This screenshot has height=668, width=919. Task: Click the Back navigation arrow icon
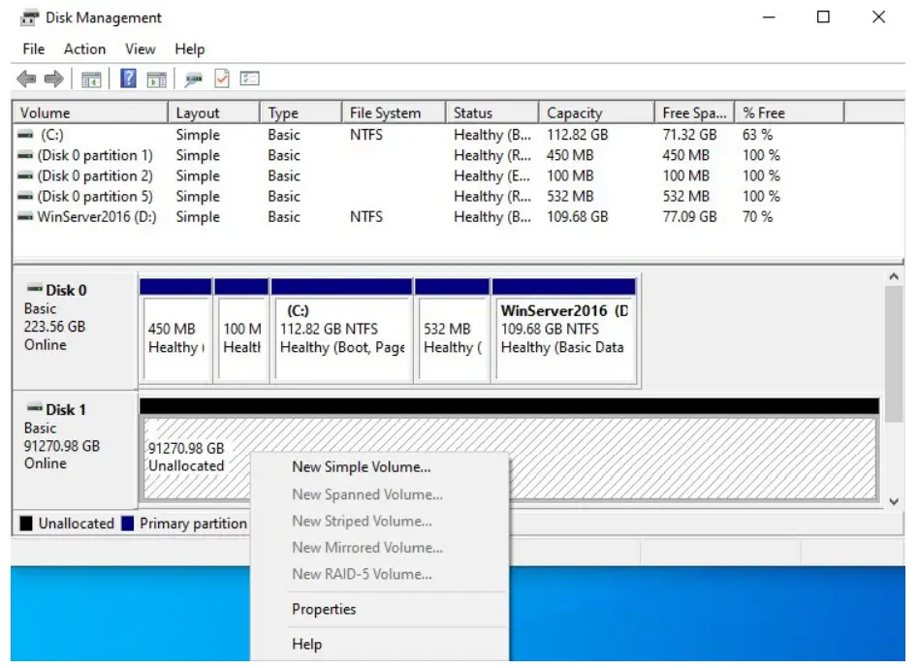(x=25, y=79)
